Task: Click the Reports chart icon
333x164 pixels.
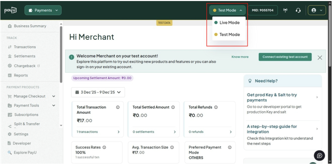Action: pos(10,75)
